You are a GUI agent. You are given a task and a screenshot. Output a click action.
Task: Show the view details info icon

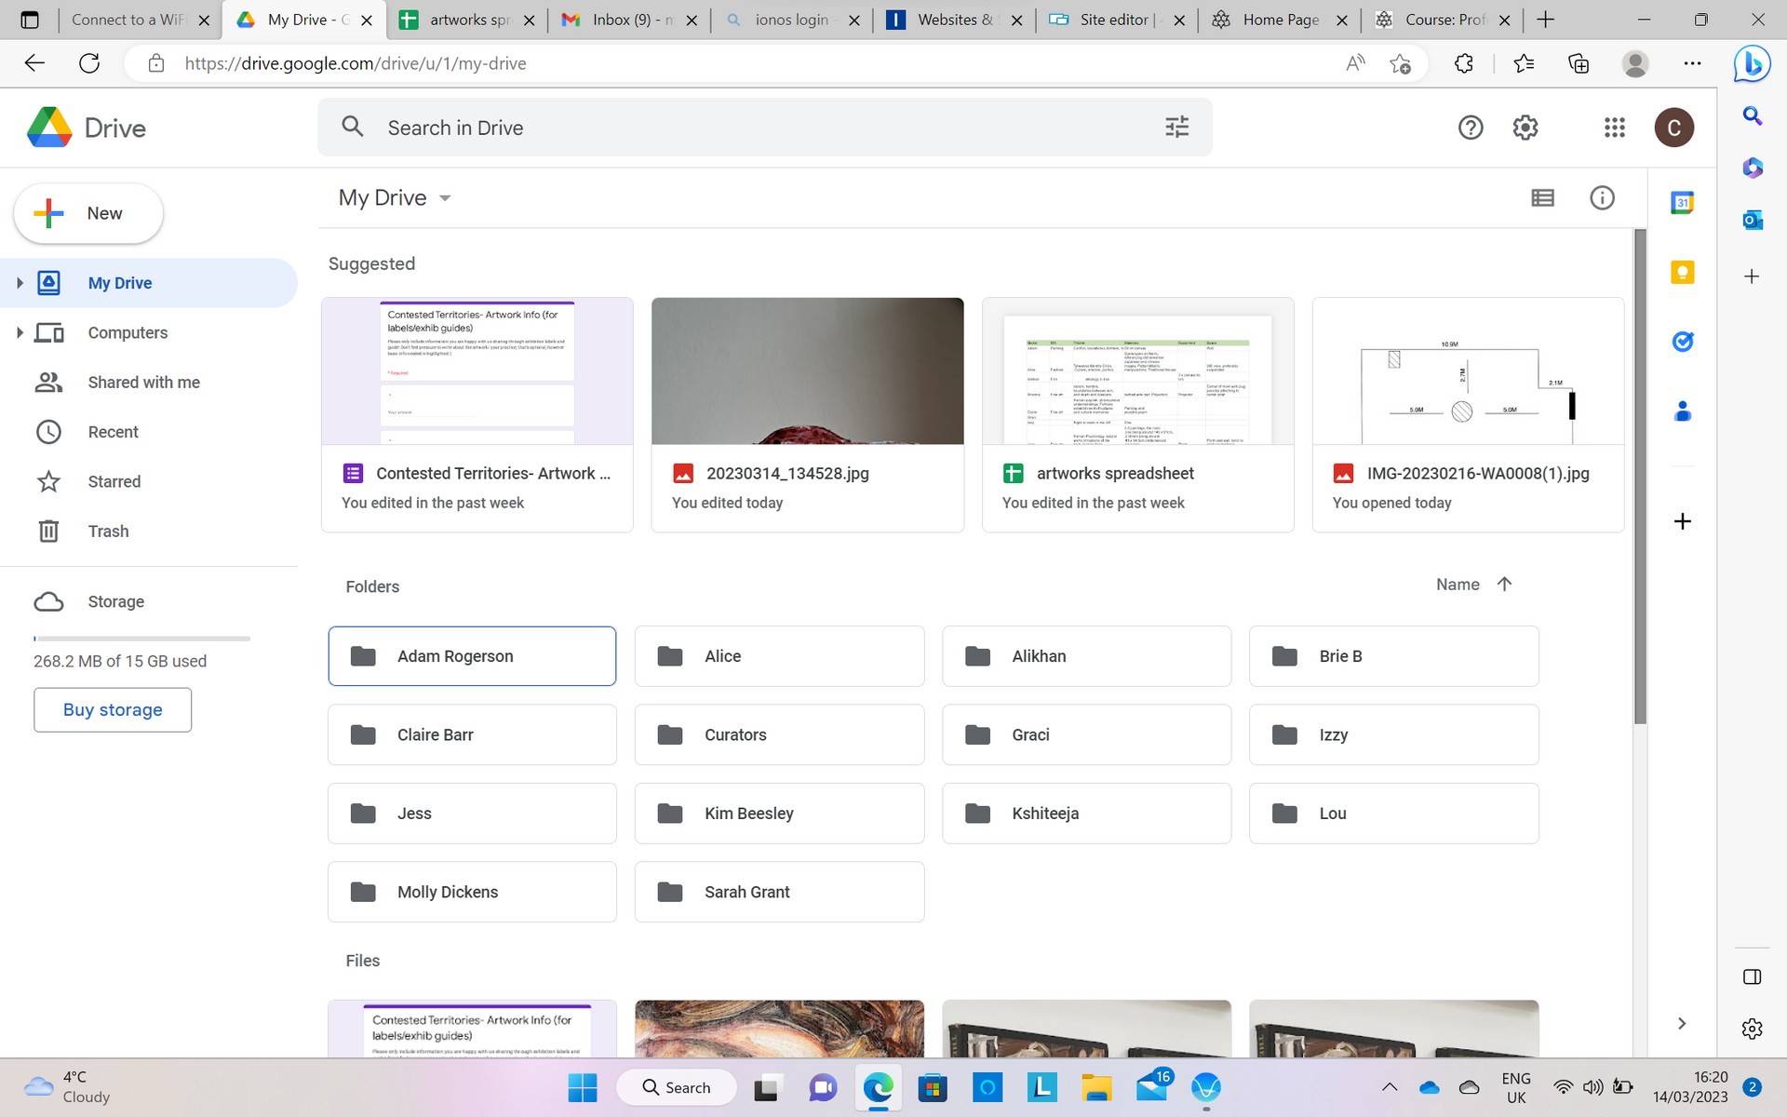[x=1602, y=197]
